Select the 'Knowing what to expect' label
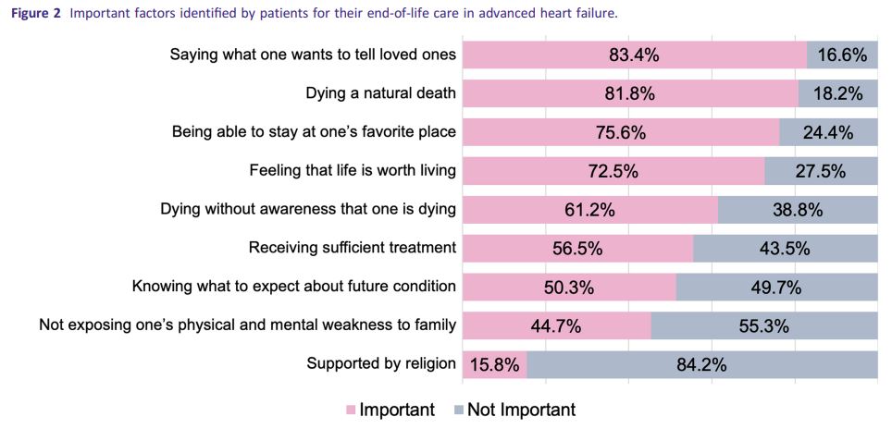Image resolution: width=892 pixels, height=429 pixels. 294,287
